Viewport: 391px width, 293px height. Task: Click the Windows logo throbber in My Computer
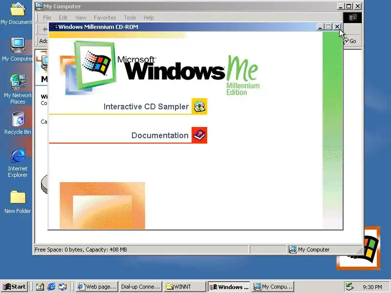[x=352, y=18]
